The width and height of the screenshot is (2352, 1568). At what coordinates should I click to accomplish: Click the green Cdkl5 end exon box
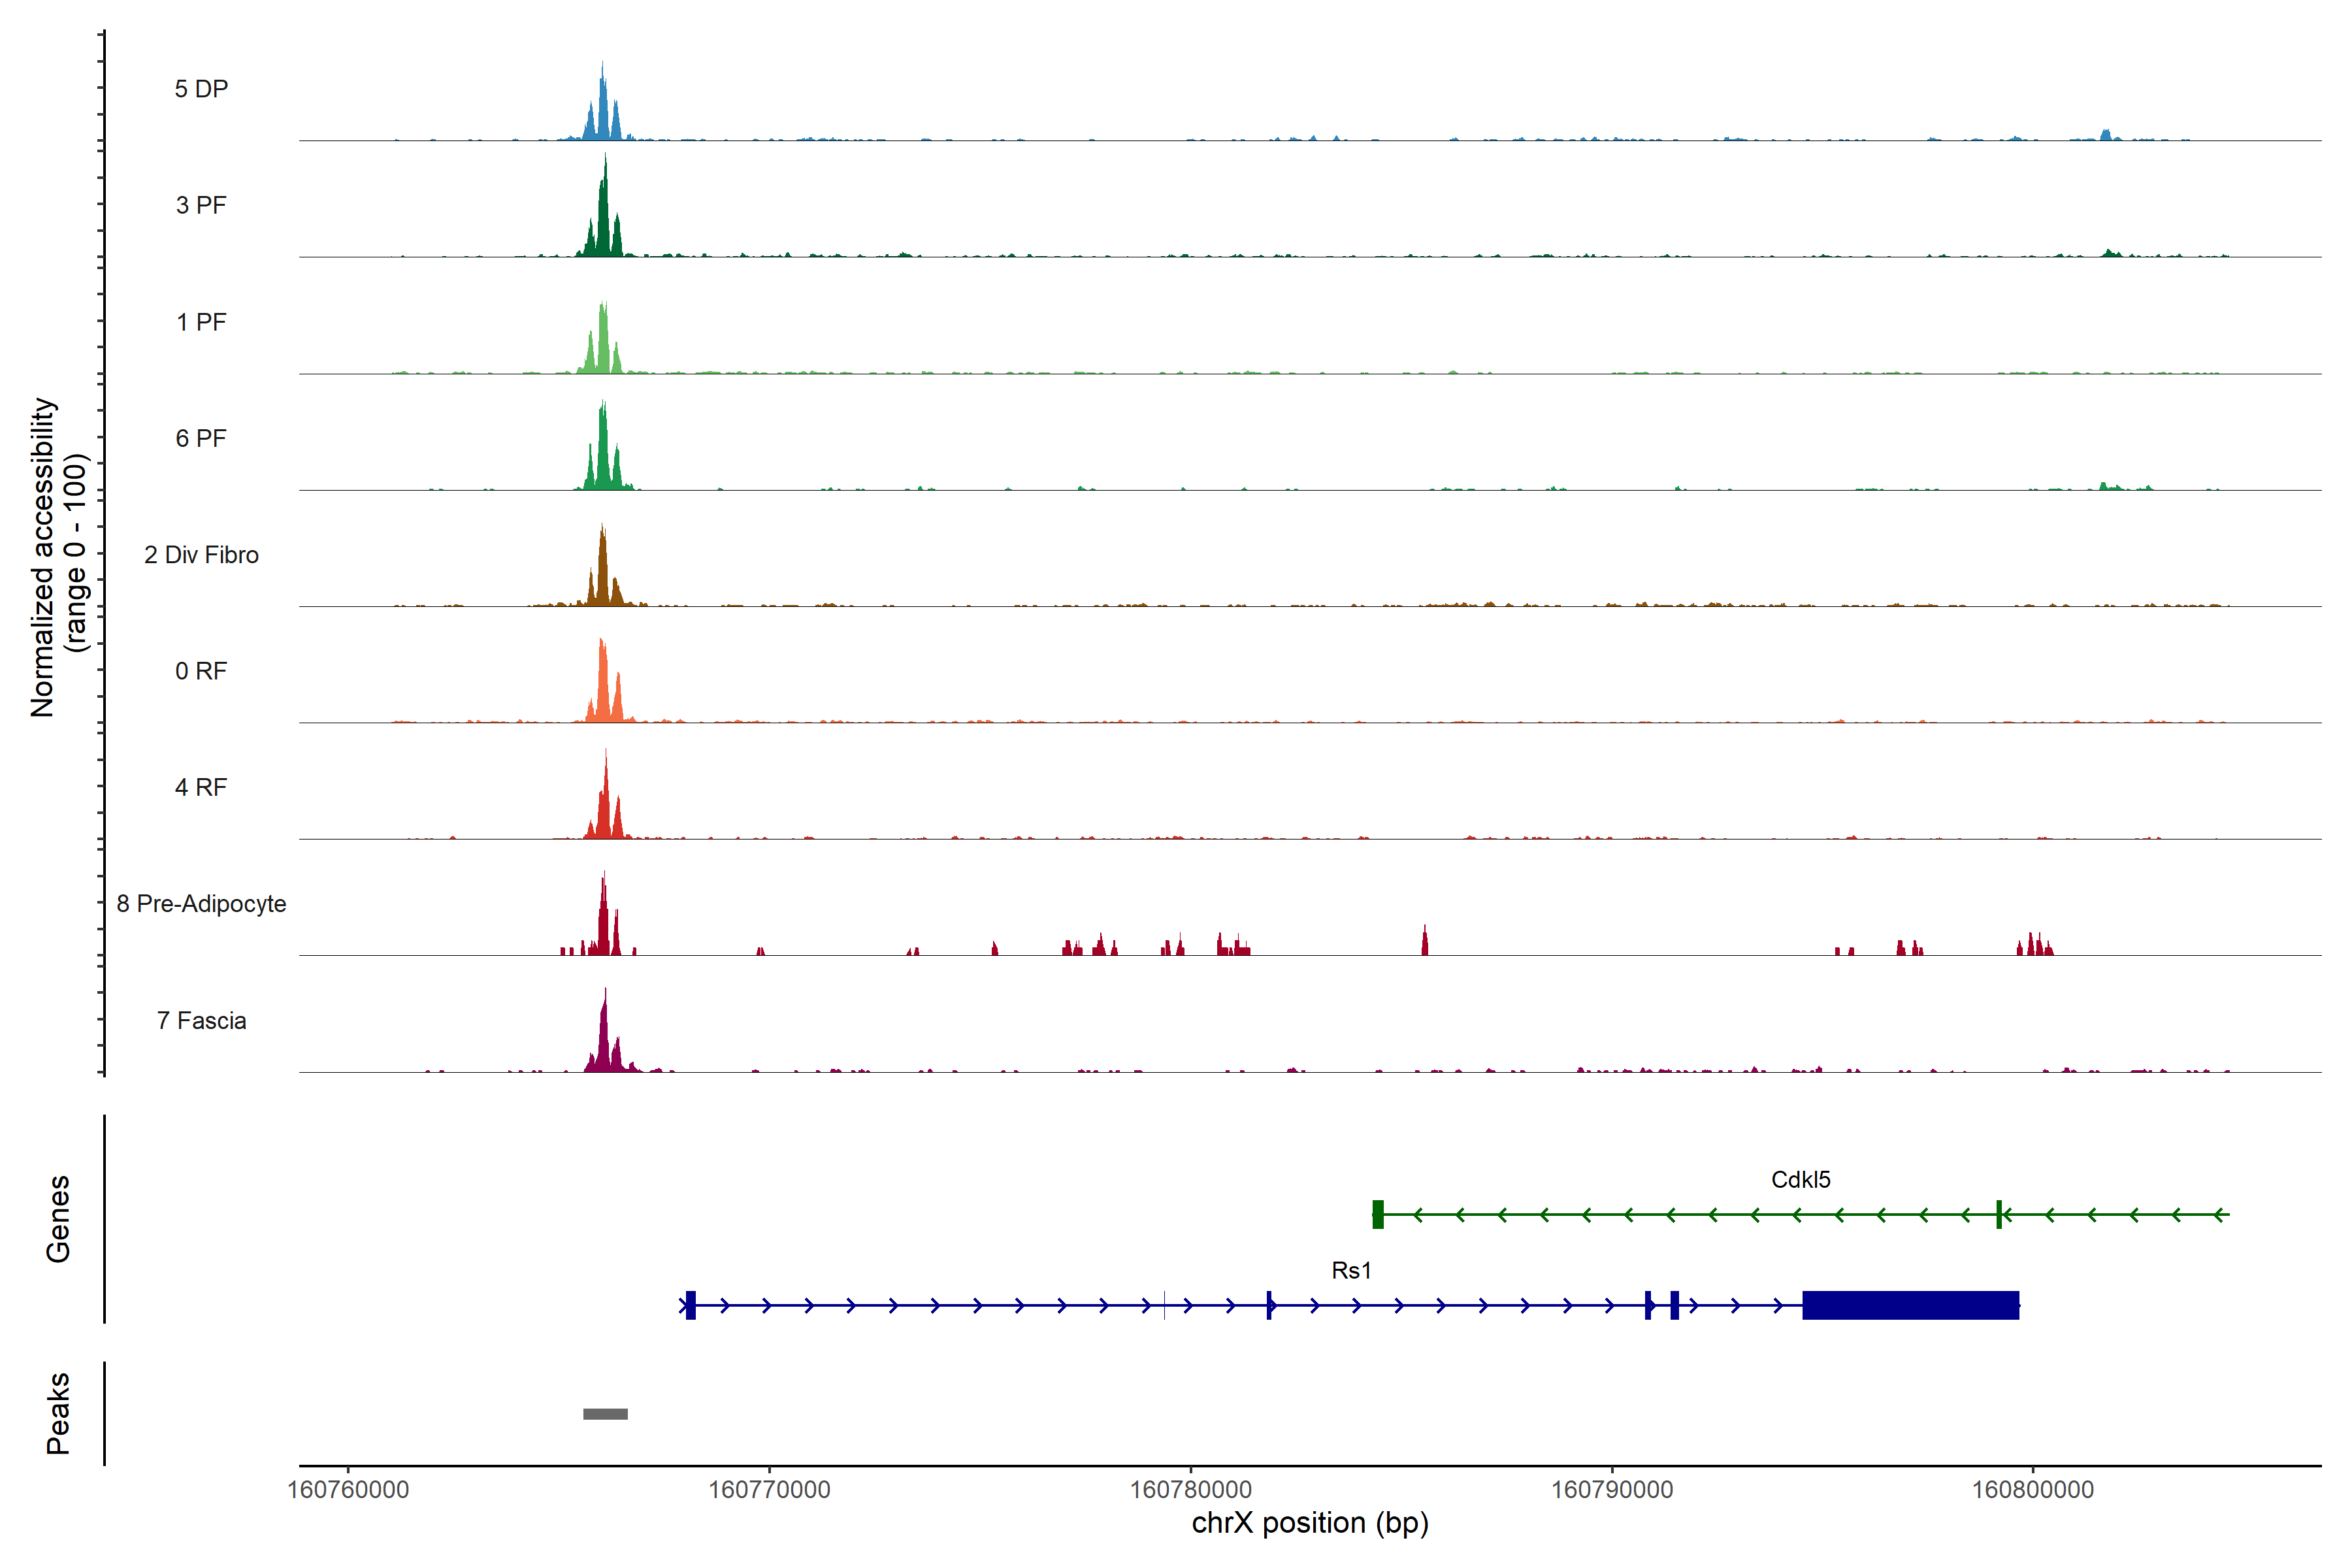(x=1378, y=1214)
